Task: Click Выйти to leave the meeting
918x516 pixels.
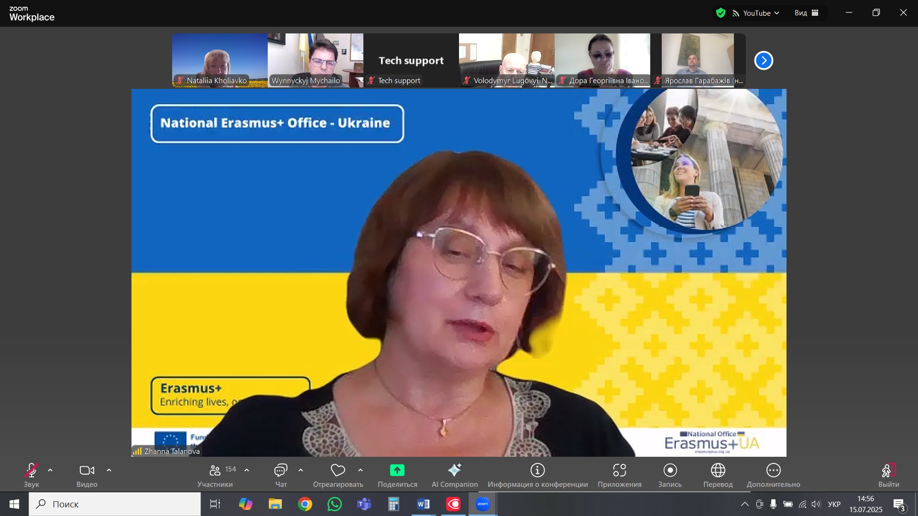Action: (889, 475)
